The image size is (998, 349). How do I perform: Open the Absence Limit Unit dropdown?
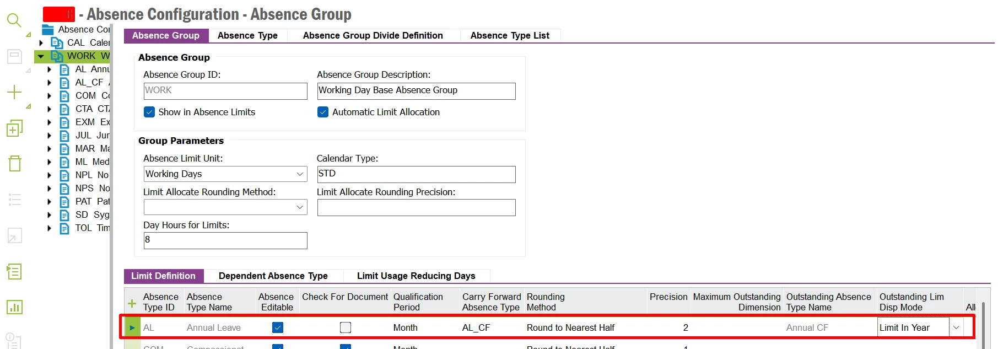(x=300, y=174)
